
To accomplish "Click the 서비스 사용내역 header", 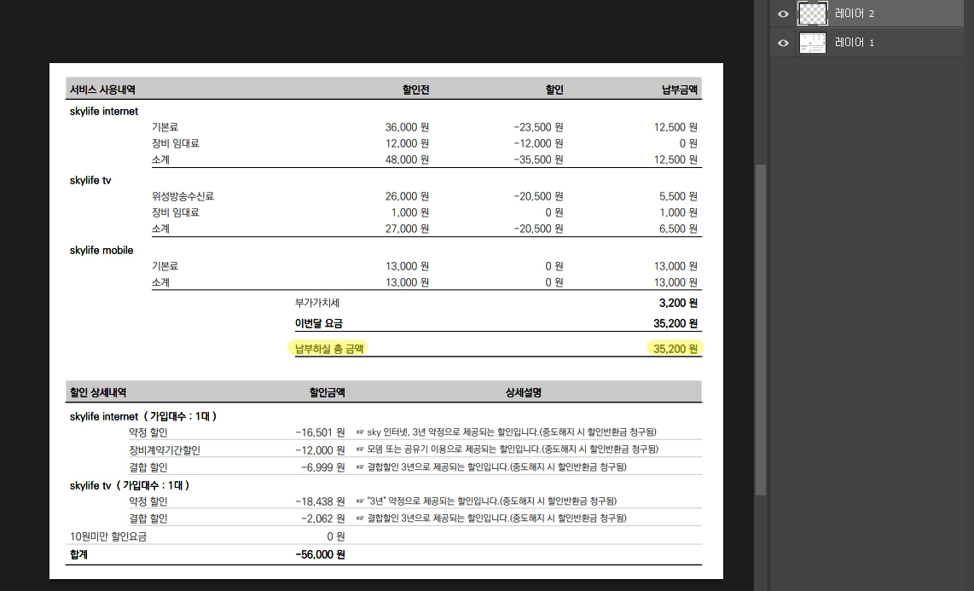I will pyautogui.click(x=102, y=90).
